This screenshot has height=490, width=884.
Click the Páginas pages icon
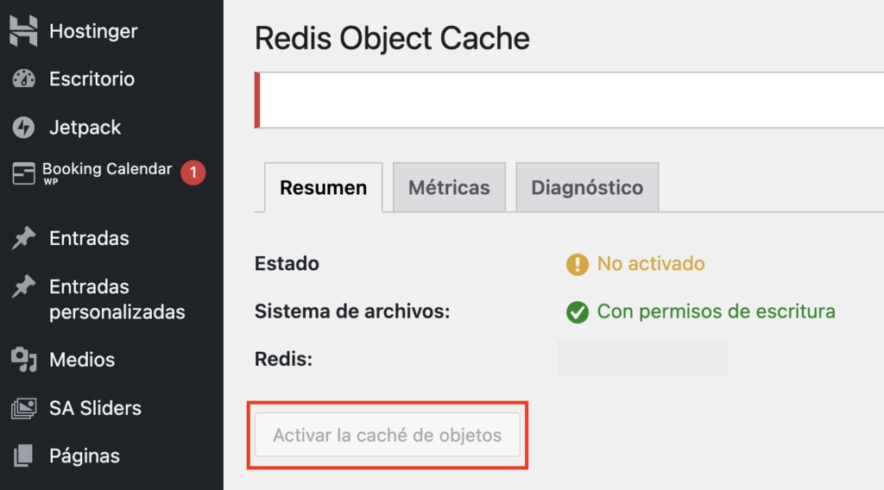click(x=23, y=455)
